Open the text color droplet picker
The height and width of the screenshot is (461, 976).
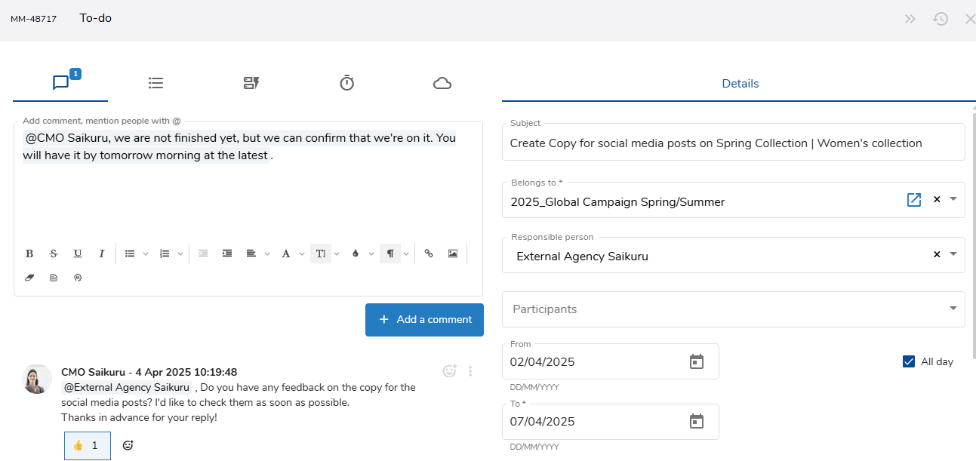(x=356, y=254)
